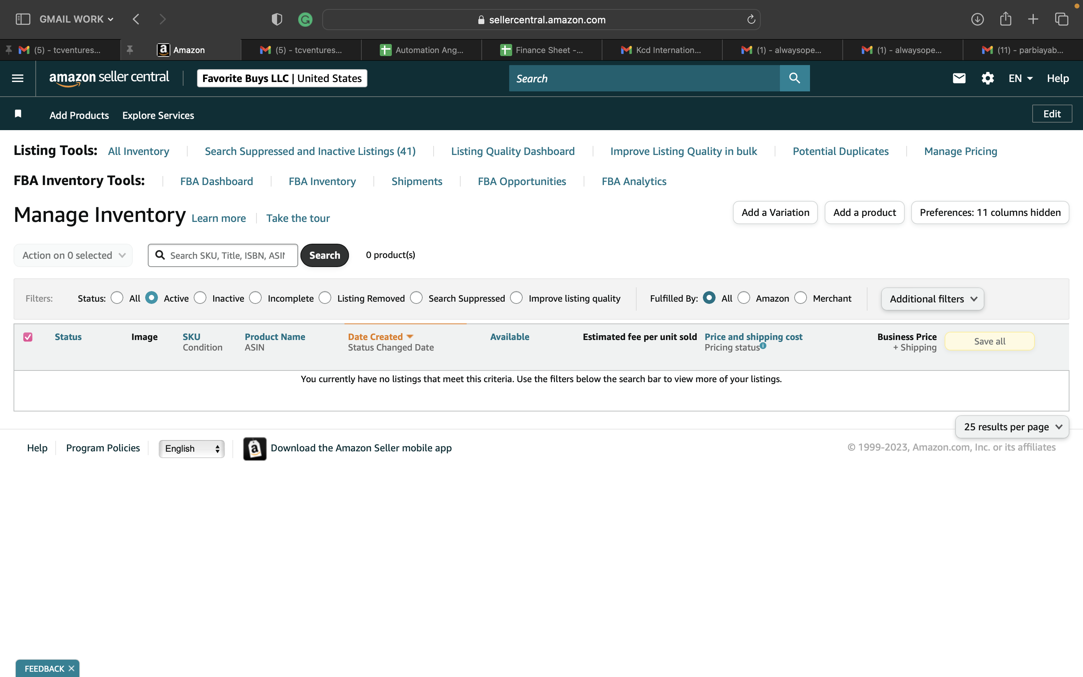The height and width of the screenshot is (677, 1083).
Task: Click the magnifier search button in header
Action: [x=795, y=78]
